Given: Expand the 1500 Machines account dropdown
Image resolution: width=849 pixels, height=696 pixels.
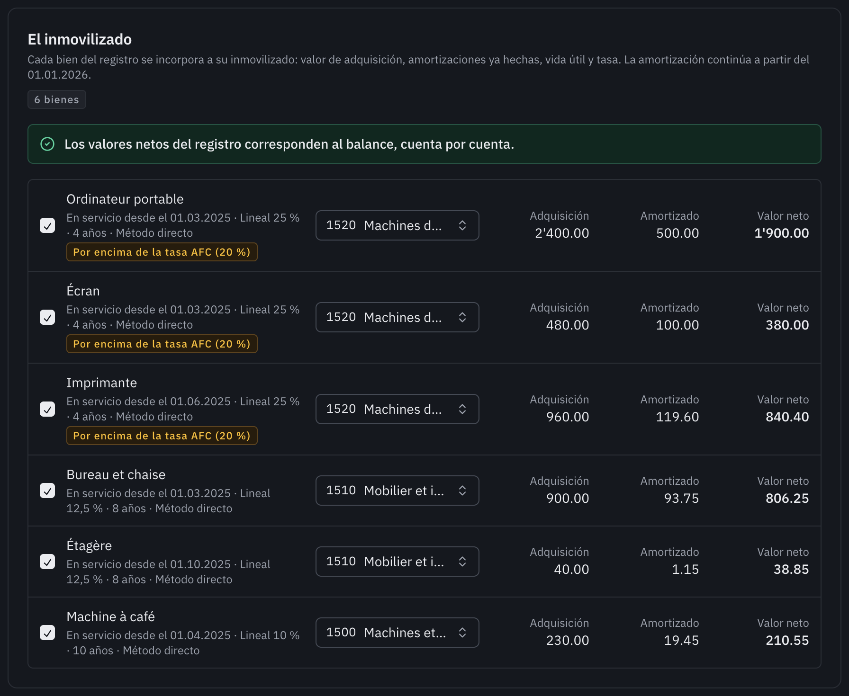Looking at the screenshot, I should (397, 633).
